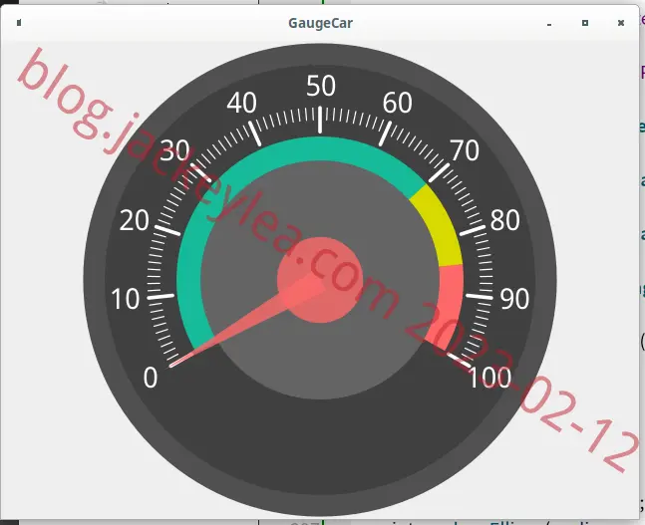Click the tip of the red needle pointer

click(172, 365)
